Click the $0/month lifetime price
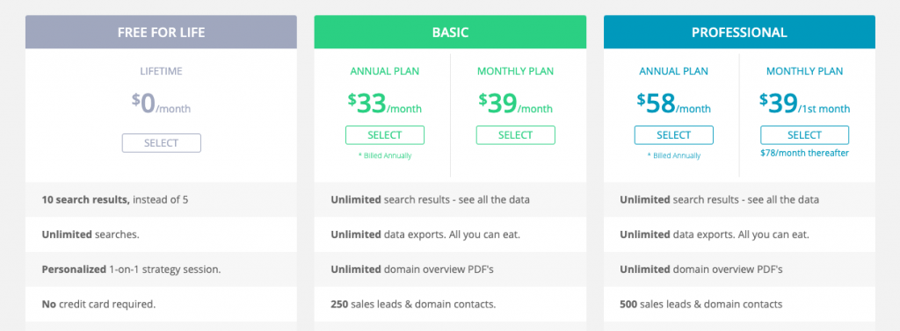Viewport: 900px width, 331px height. pyautogui.click(x=162, y=104)
